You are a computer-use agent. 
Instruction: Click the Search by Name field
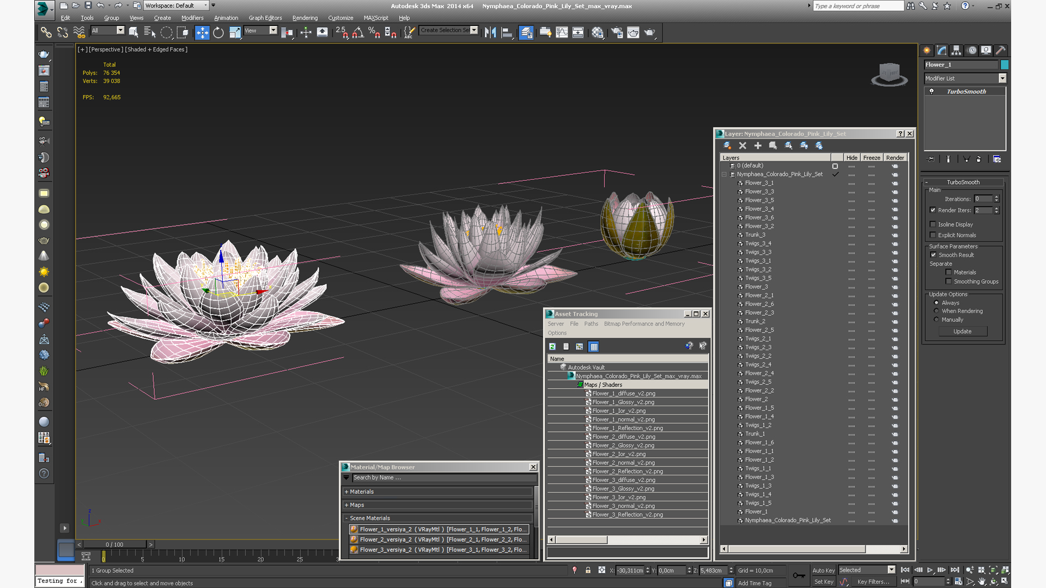[x=443, y=478]
